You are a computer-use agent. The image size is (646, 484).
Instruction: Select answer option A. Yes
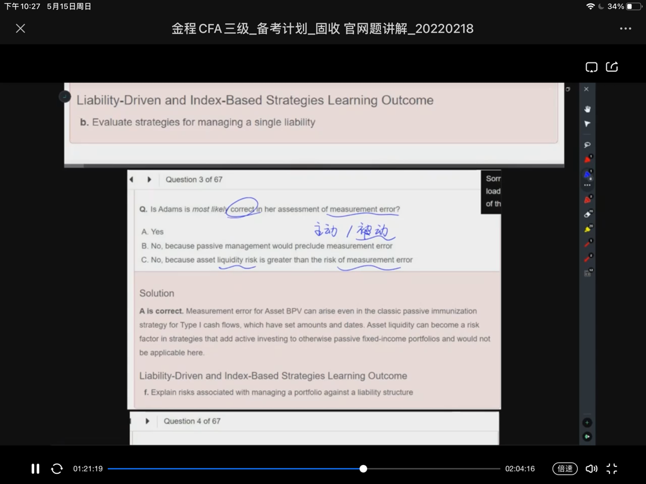click(x=153, y=232)
